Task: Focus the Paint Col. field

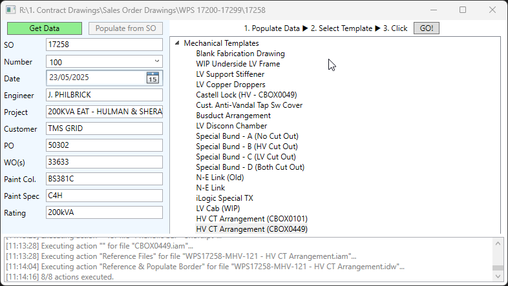Action: [x=104, y=179]
